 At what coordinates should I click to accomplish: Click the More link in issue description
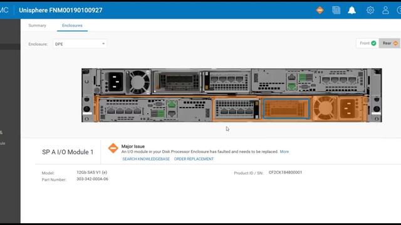click(284, 151)
